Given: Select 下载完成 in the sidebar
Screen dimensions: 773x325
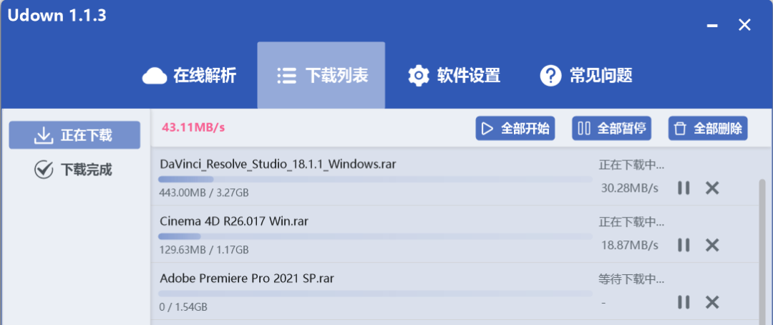Looking at the screenshot, I should [74, 170].
